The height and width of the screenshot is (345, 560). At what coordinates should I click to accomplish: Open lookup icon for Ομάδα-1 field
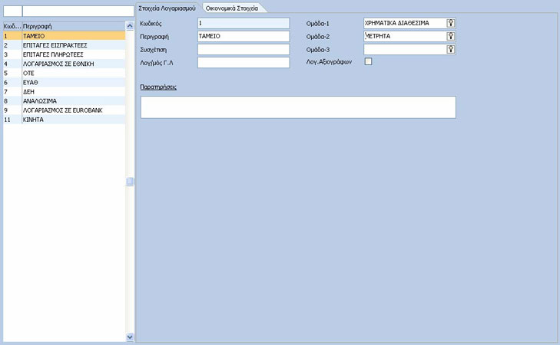[451, 23]
